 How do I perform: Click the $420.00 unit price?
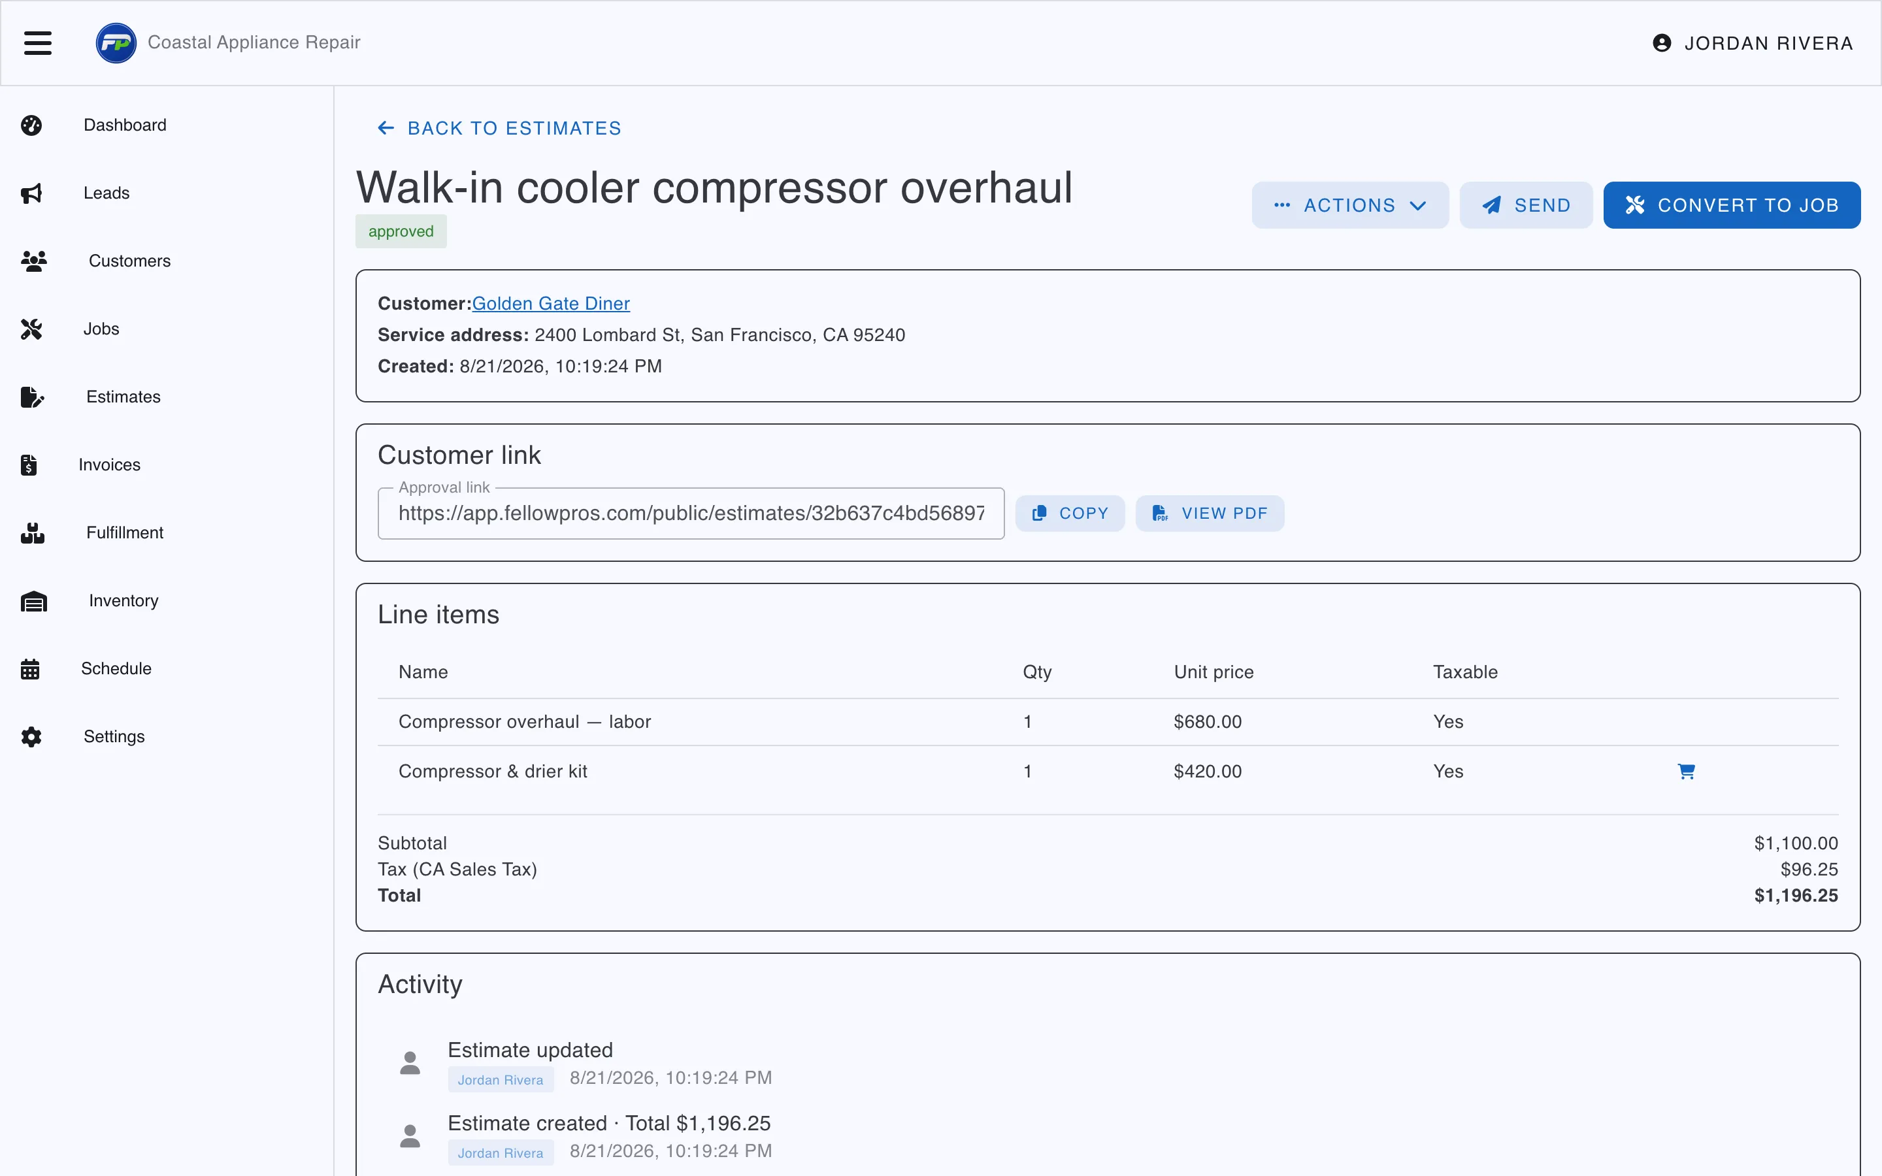[x=1208, y=772]
